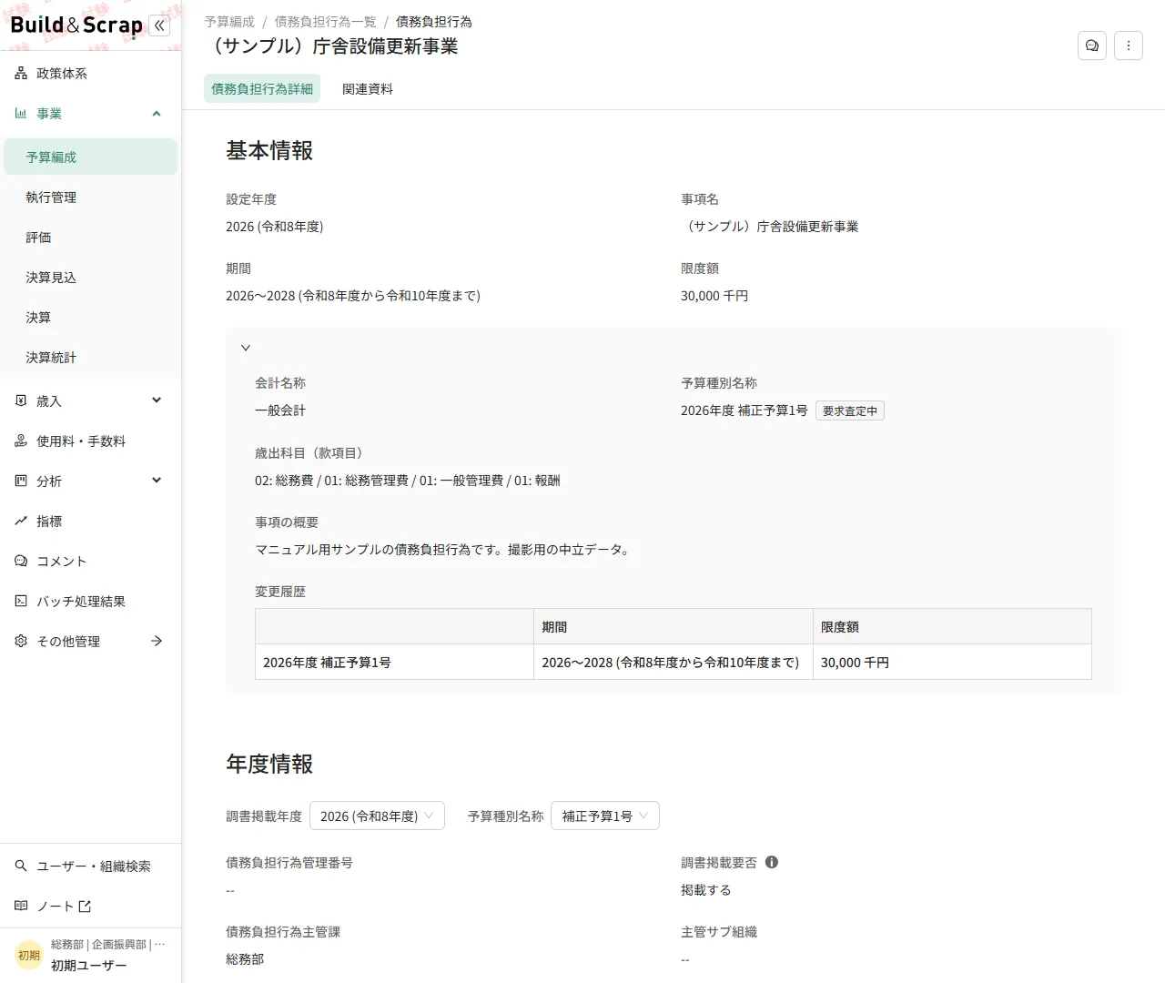Image resolution: width=1165 pixels, height=983 pixels.
Task: Click the ノート book icon
Action: pyautogui.click(x=21, y=906)
